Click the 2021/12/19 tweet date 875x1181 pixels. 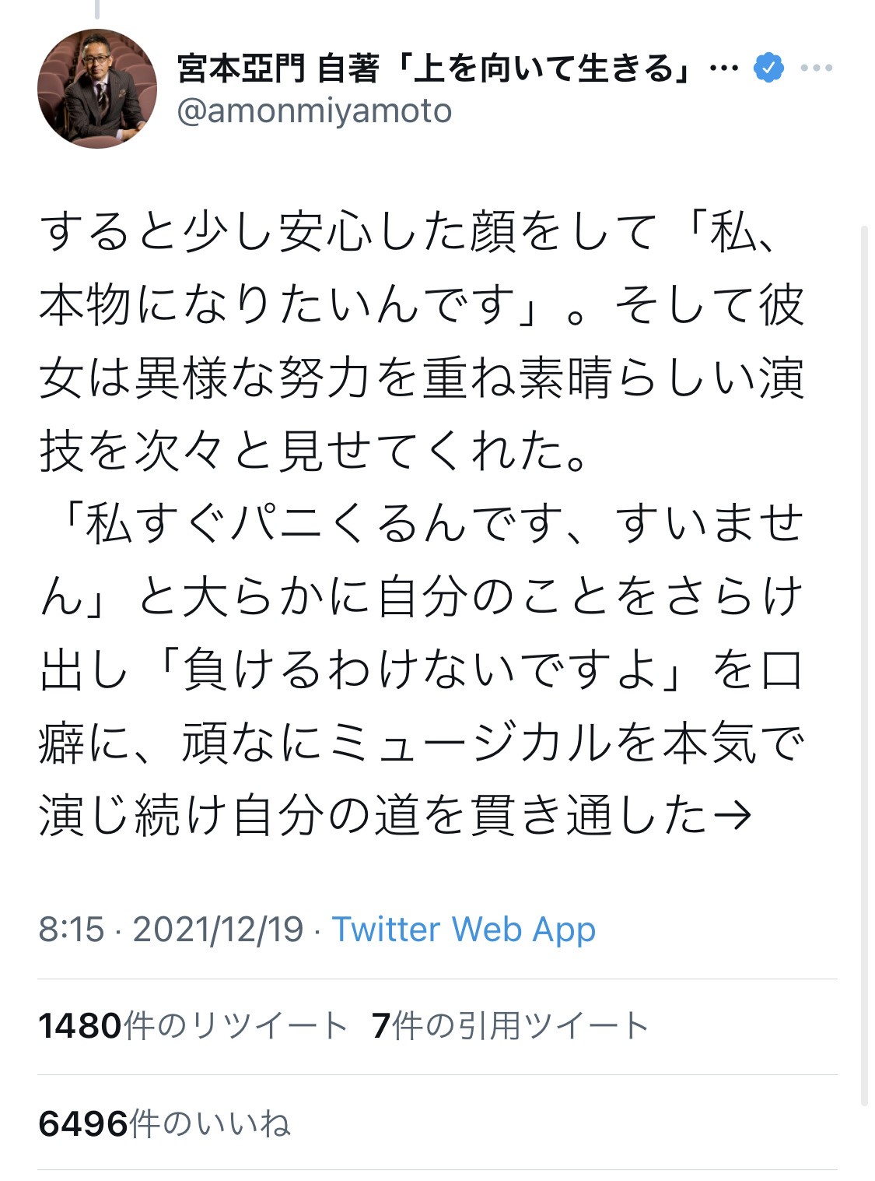[218, 929]
